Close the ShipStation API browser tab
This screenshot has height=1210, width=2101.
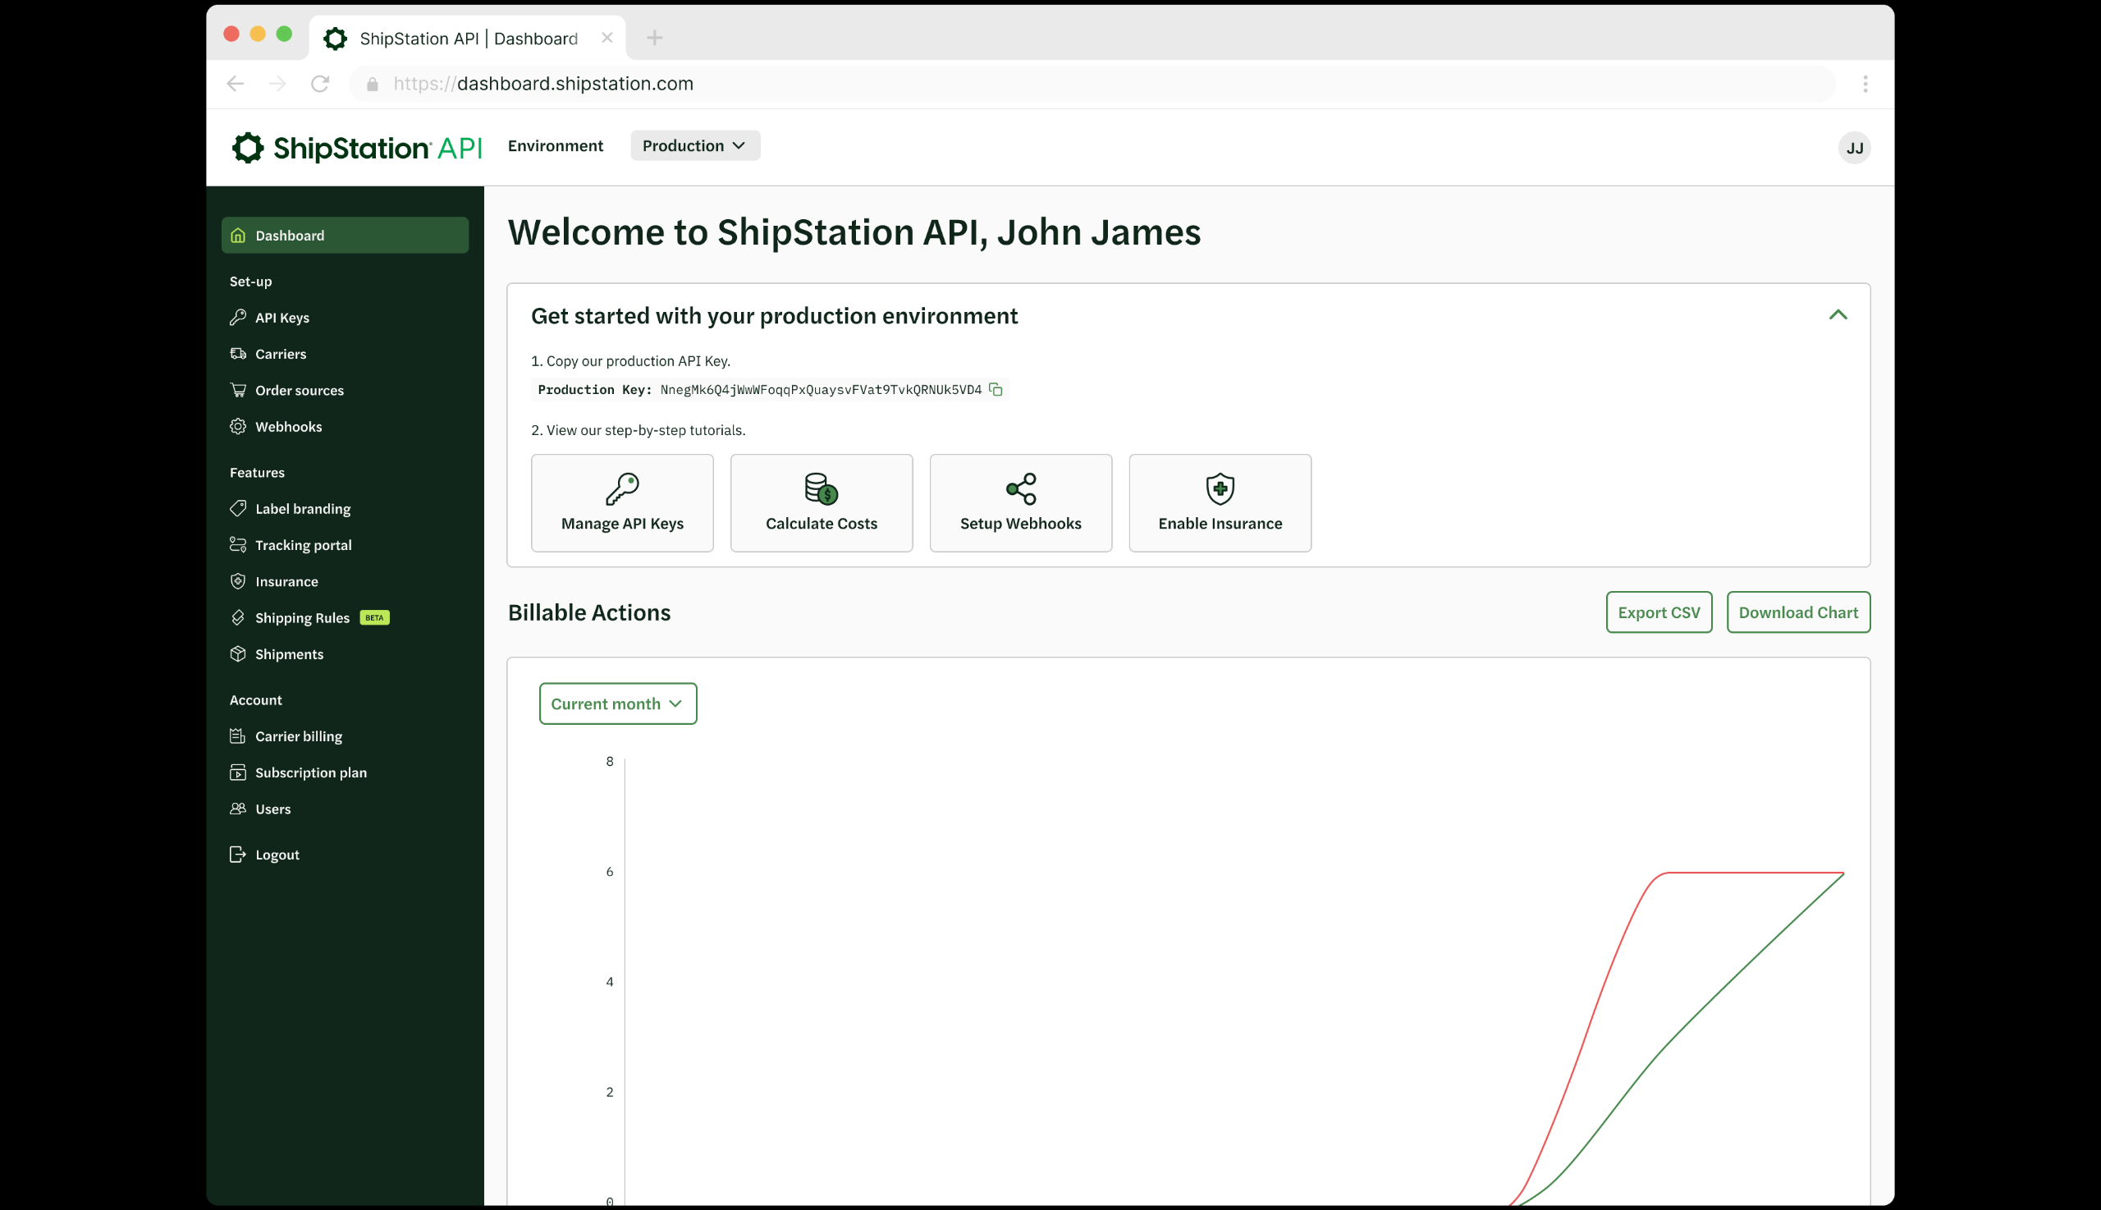pyautogui.click(x=607, y=39)
